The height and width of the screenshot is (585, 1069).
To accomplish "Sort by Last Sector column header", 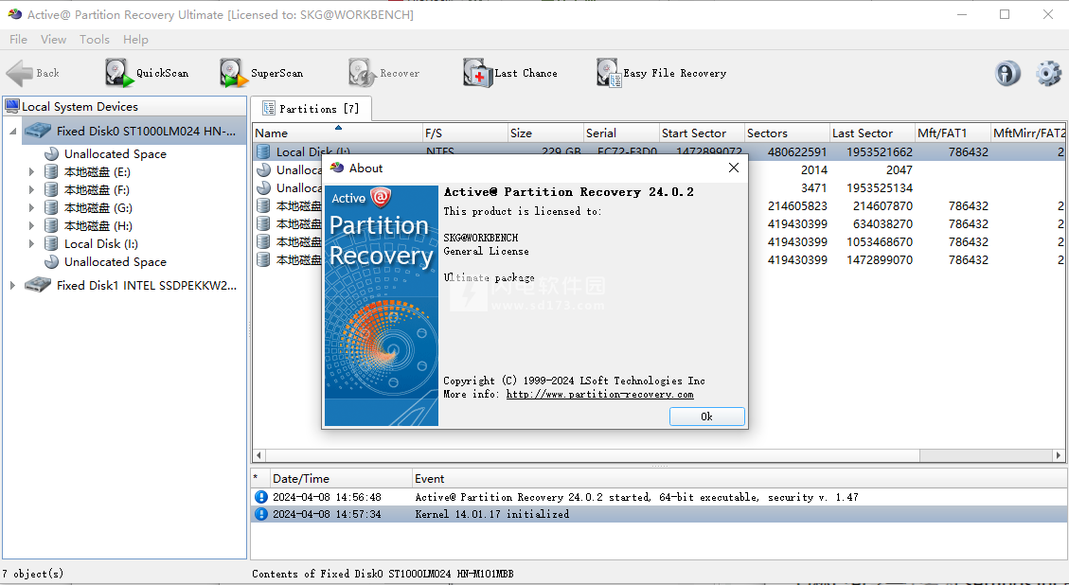I will [872, 133].
